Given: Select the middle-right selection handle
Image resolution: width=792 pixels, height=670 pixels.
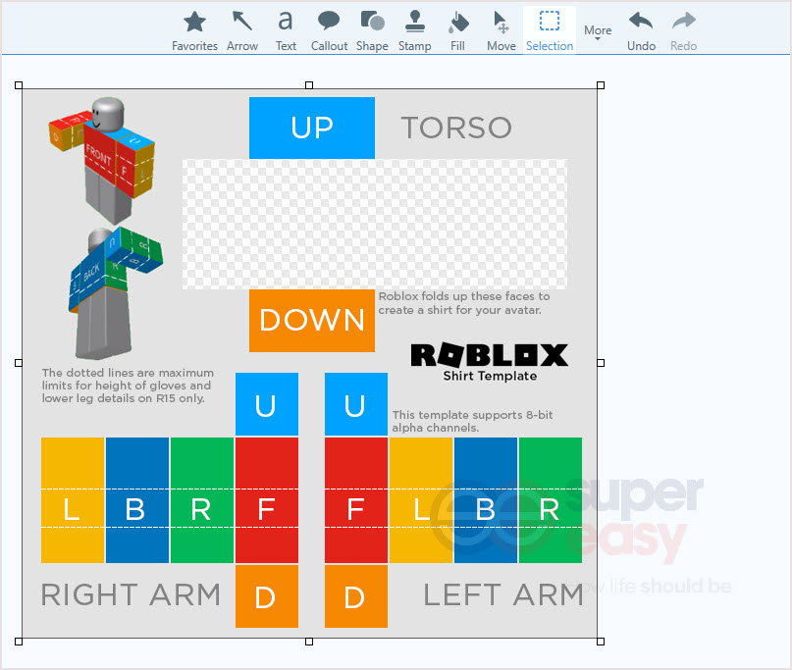Looking at the screenshot, I should pyautogui.click(x=601, y=363).
